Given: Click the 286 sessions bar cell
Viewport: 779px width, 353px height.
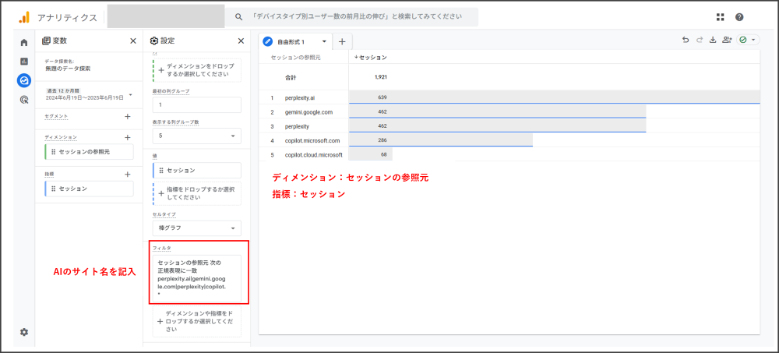Looking at the screenshot, I should [x=441, y=141].
